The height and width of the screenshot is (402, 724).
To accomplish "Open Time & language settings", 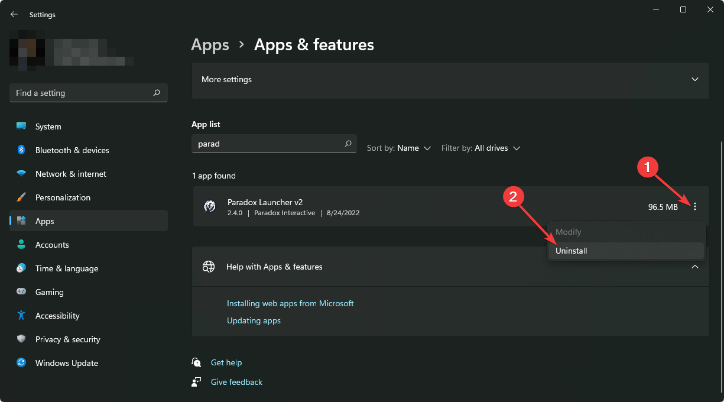I will (x=89, y=268).
